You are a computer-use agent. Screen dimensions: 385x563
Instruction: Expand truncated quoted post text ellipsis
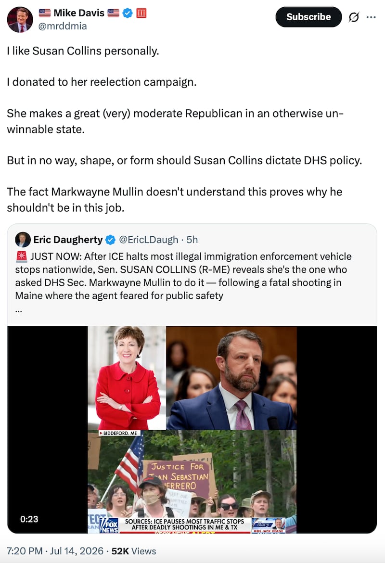tap(19, 310)
